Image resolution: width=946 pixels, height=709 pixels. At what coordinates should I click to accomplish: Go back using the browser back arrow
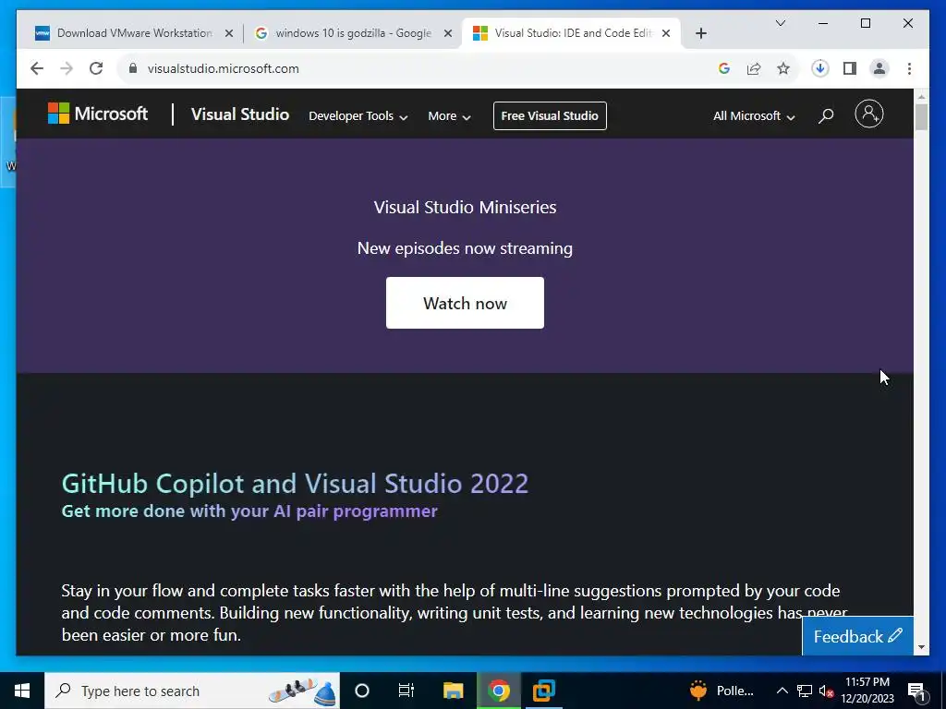coord(37,68)
